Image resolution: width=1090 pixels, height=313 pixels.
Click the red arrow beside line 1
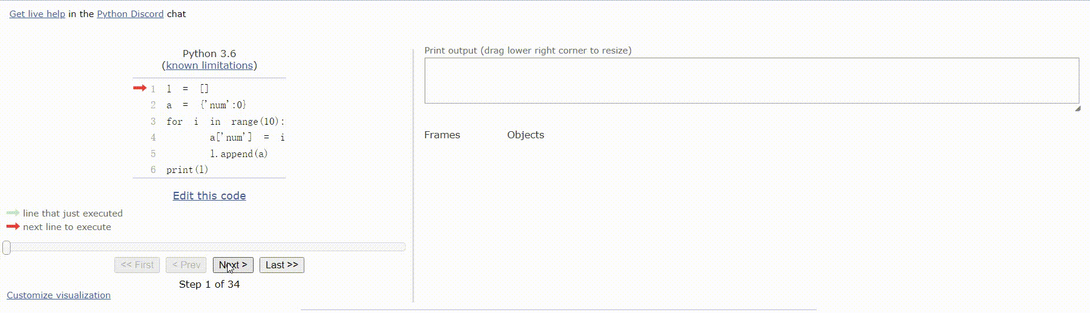[139, 88]
